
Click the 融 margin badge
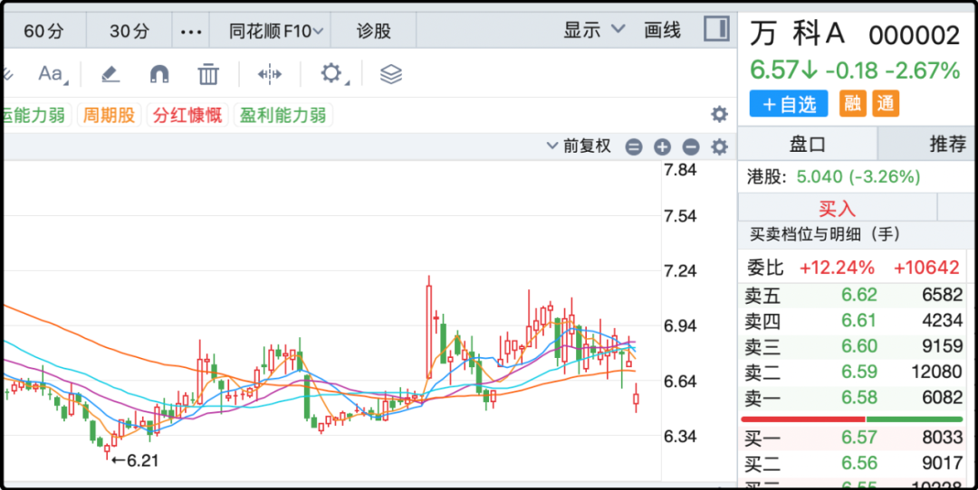[853, 104]
